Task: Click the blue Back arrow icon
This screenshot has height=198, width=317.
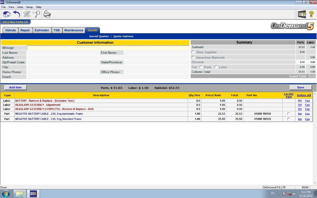Action: pos(16,14)
